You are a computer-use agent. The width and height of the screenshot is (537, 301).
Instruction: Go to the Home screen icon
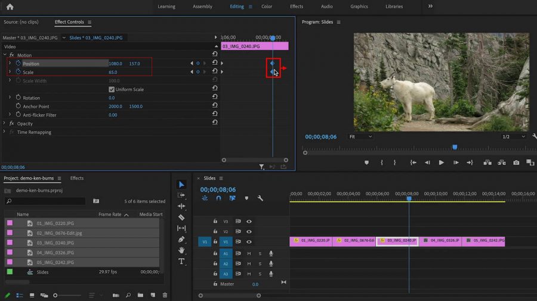10,7
